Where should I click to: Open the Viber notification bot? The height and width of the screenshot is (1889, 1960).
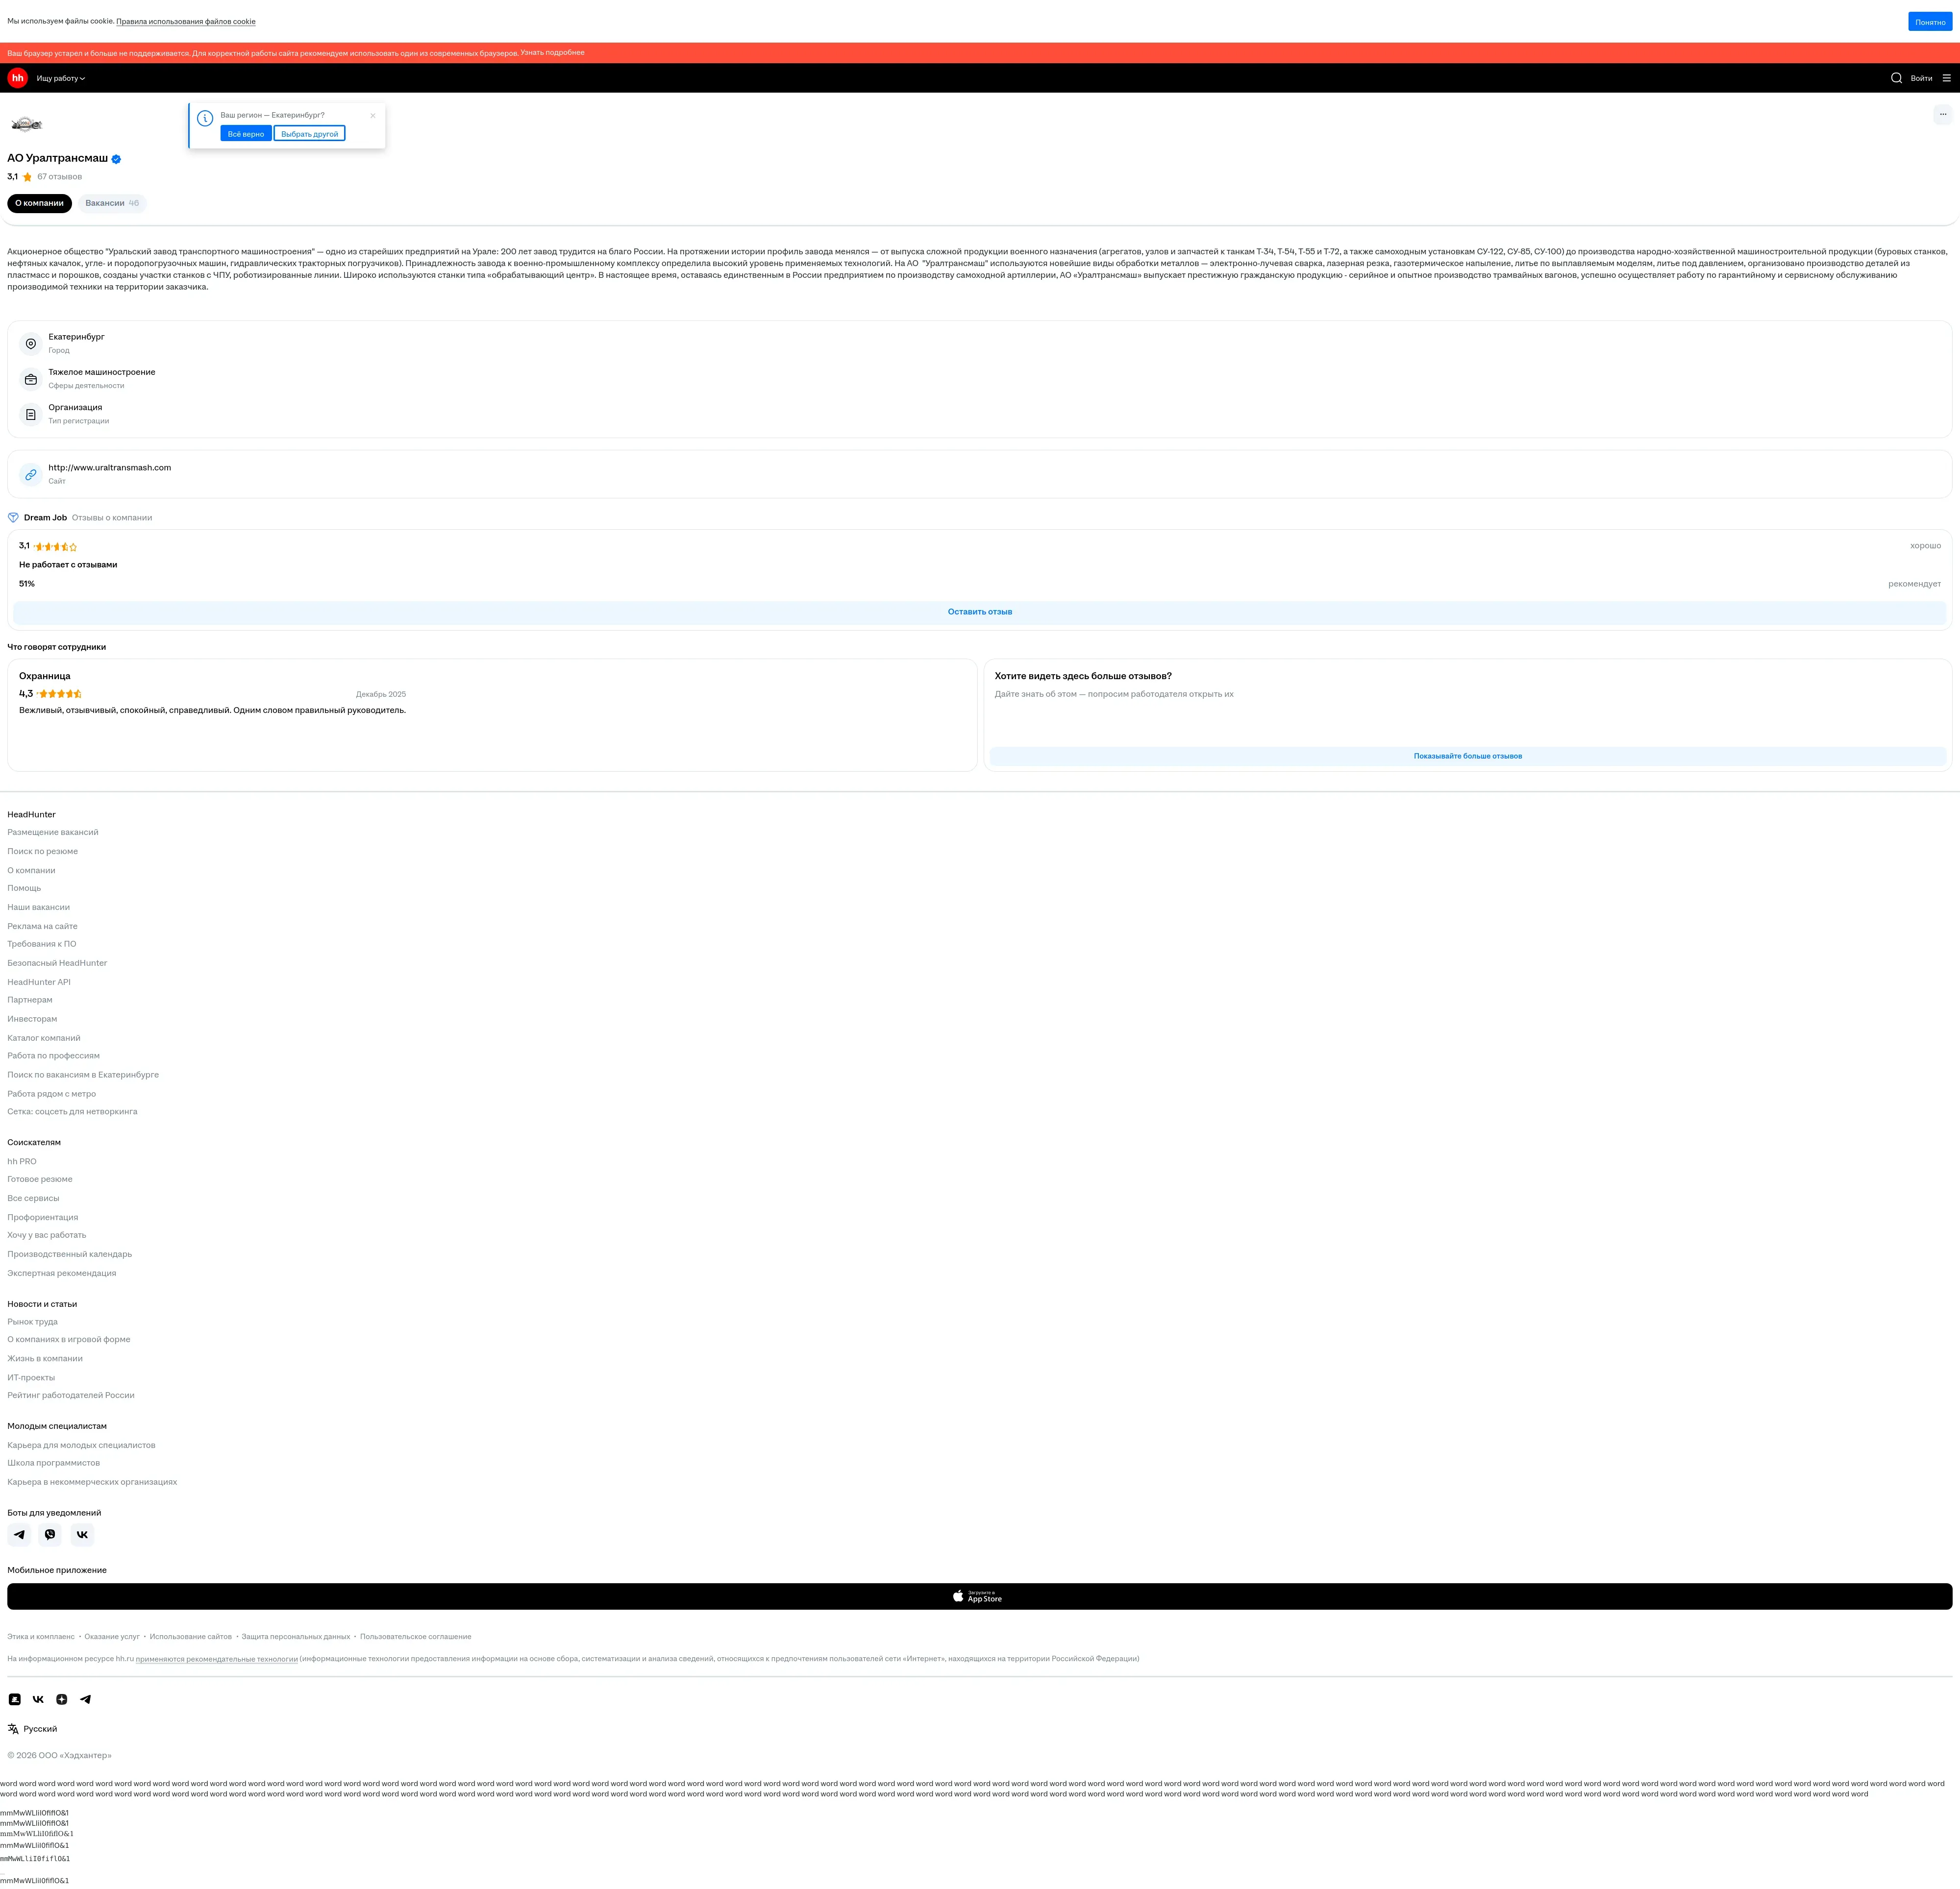point(50,1534)
